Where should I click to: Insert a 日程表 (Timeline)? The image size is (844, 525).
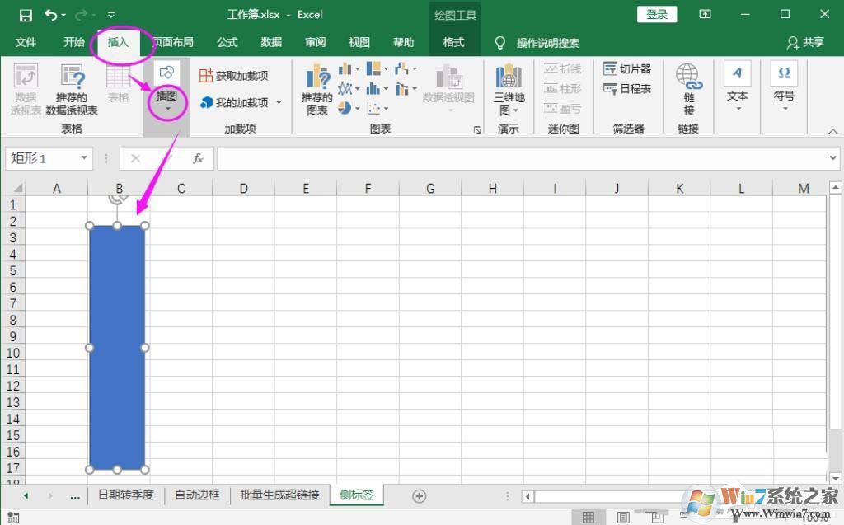[628, 89]
